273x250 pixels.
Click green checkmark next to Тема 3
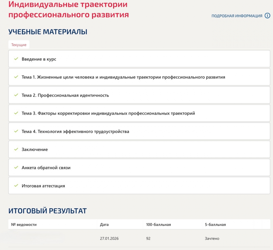pyautogui.click(x=16, y=113)
